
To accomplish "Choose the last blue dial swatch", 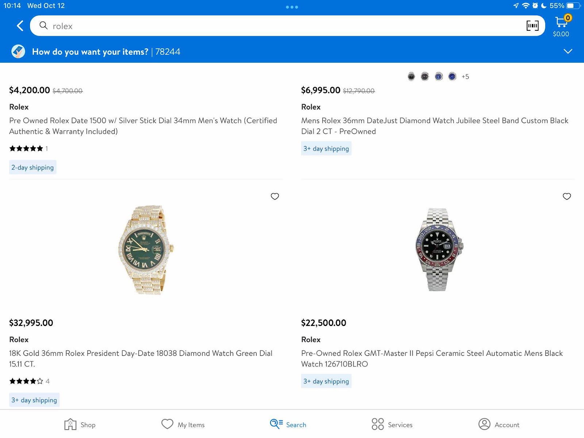I will (452, 77).
